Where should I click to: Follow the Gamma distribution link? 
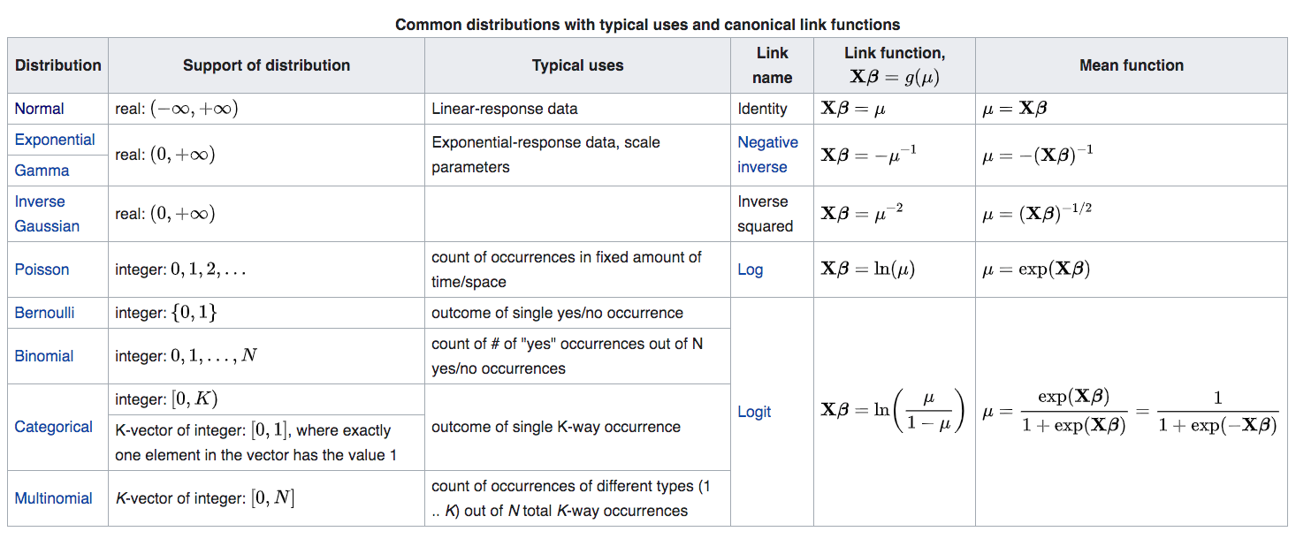[42, 171]
